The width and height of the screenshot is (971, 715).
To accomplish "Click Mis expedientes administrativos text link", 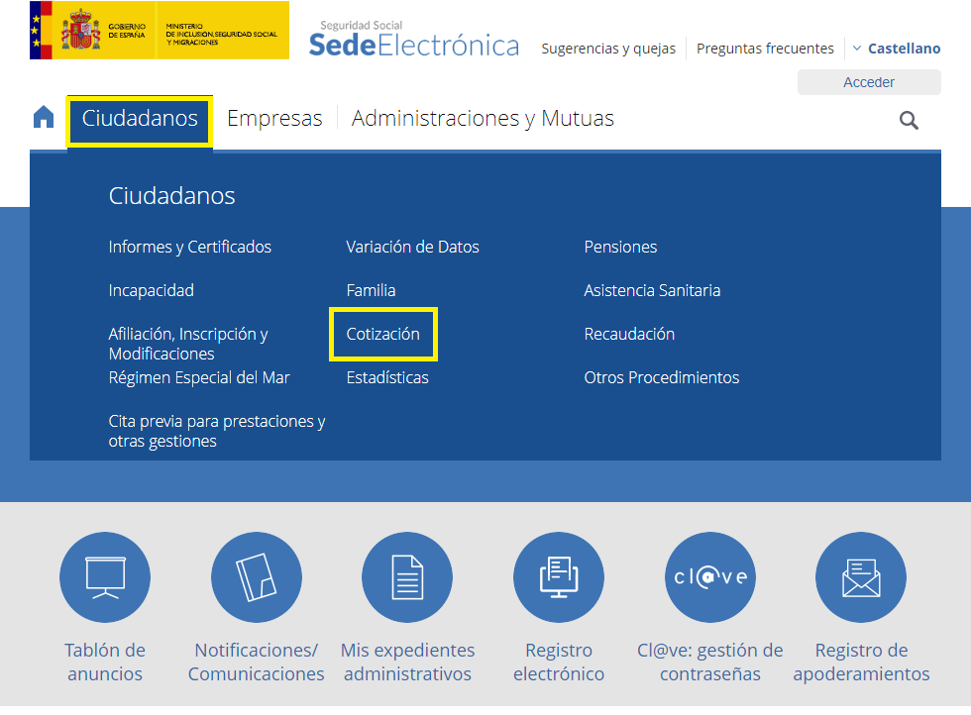I will pos(407,662).
